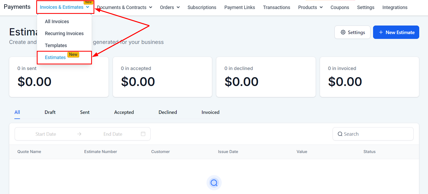Open the Products dropdown menu
428x194 pixels.
310,7
